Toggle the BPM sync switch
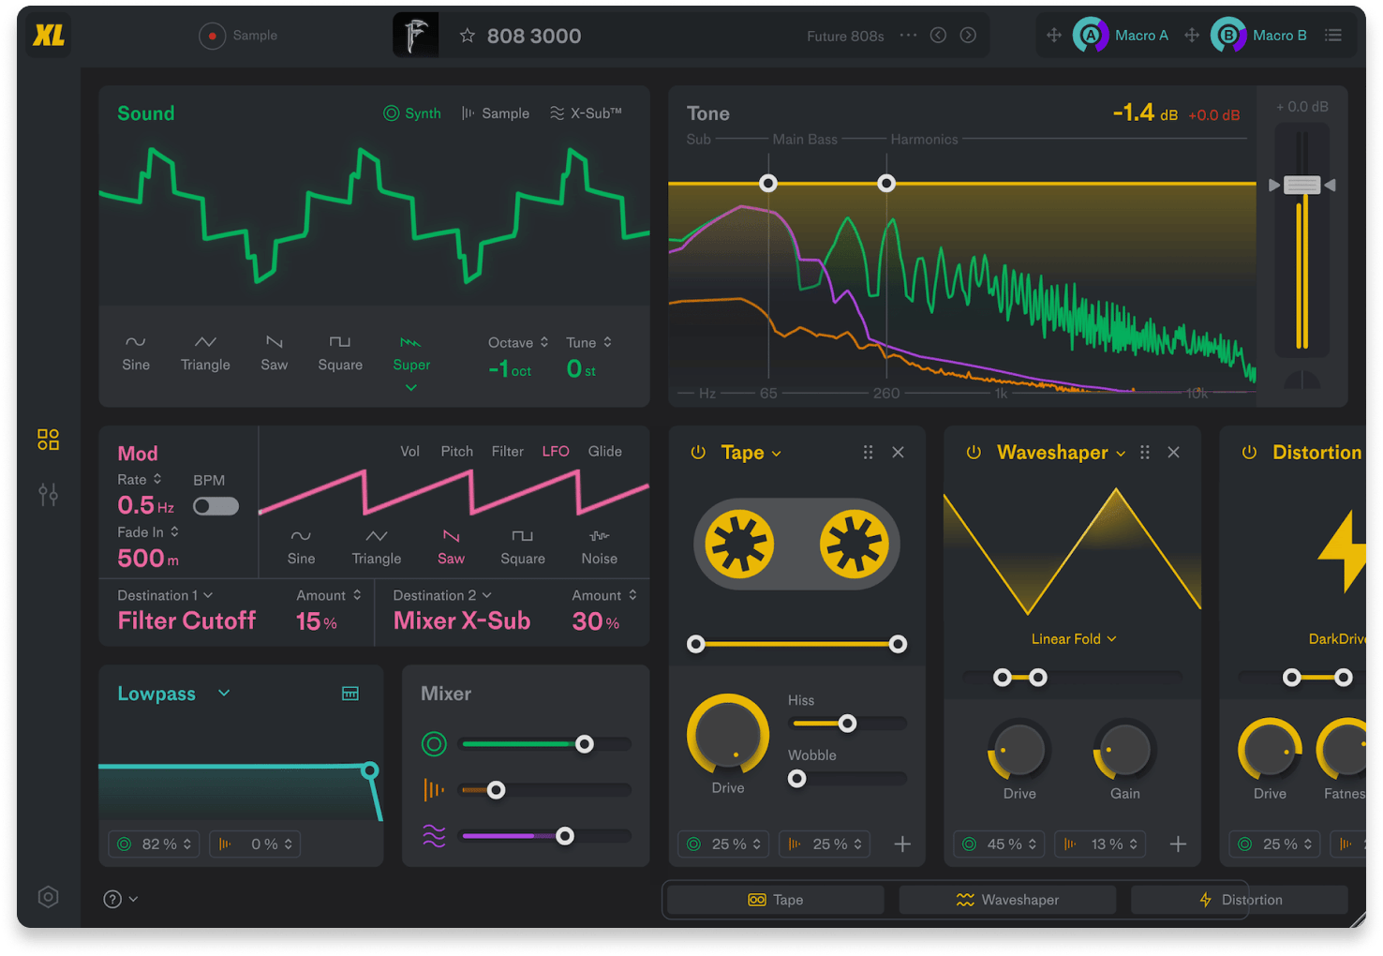Viewport: 1383px width, 956px height. 216,506
